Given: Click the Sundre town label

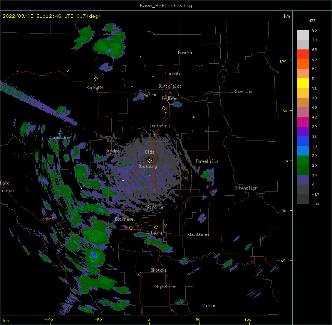Looking at the screenshot, I should tap(112, 151).
